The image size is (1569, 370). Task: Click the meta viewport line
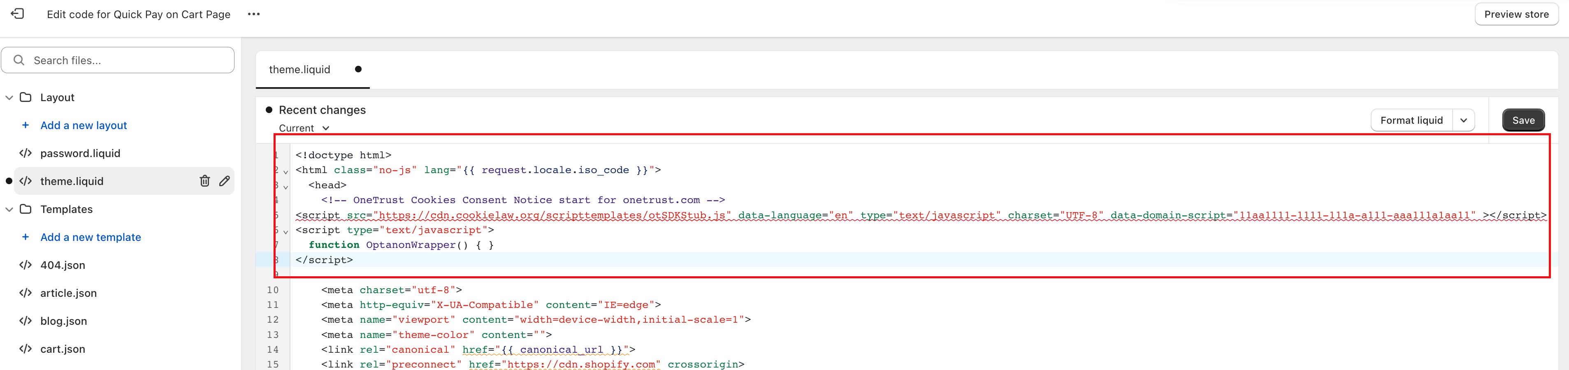(536, 320)
